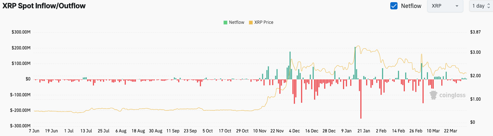Click the tallest green inflow bar in mid-January
Viewport: 493px width, 136px height.
tap(355, 63)
